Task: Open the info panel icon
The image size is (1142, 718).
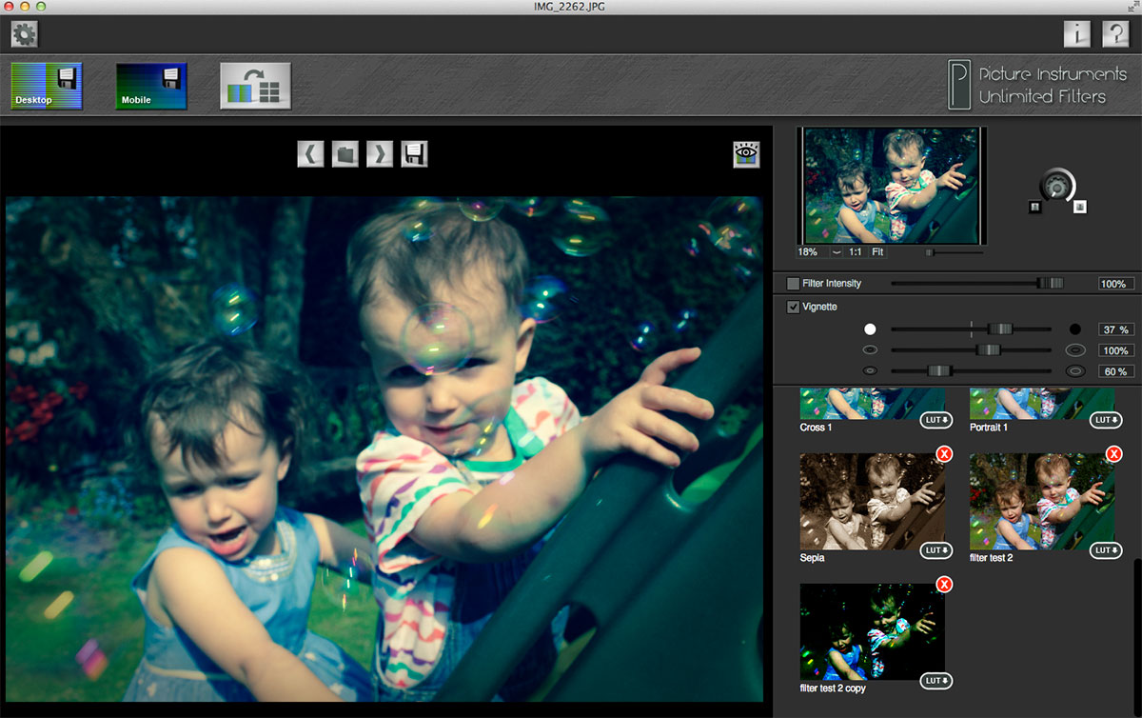Action: pos(1077,34)
